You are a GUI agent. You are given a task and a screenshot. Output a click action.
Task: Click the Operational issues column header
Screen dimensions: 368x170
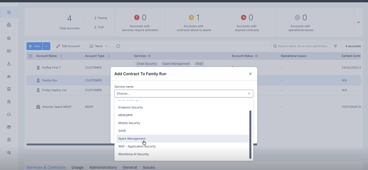tap(293, 56)
